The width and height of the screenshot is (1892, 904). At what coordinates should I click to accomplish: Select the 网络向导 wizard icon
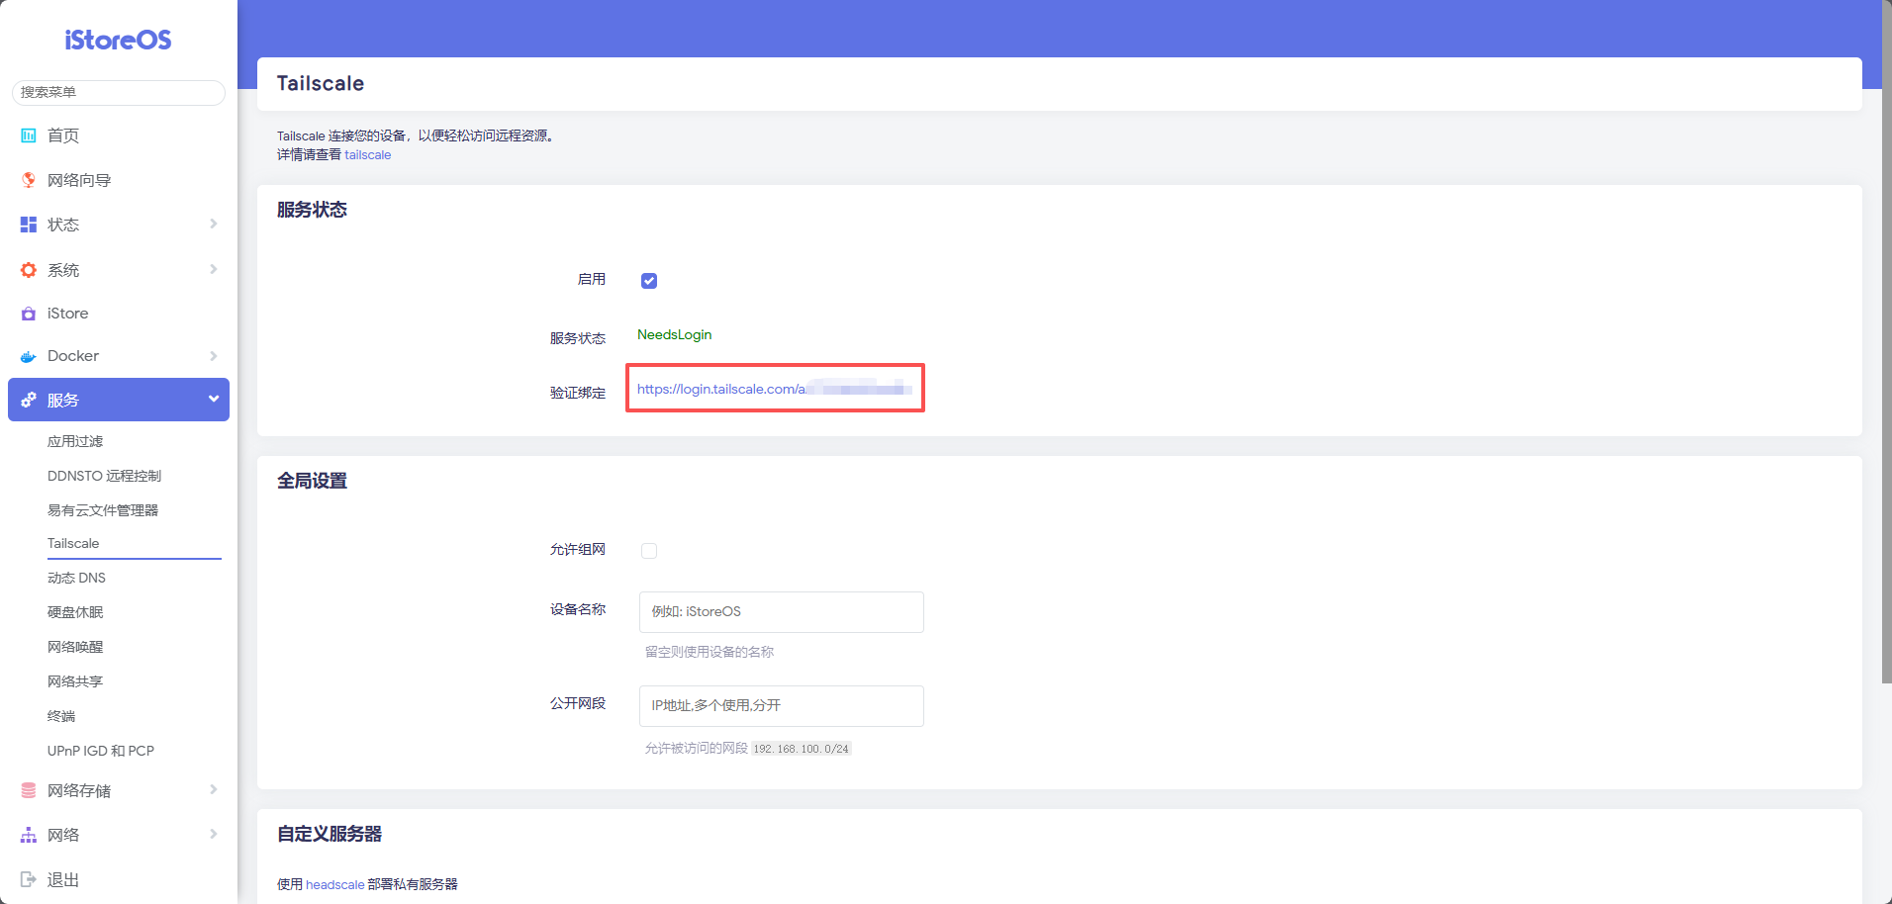pos(28,179)
